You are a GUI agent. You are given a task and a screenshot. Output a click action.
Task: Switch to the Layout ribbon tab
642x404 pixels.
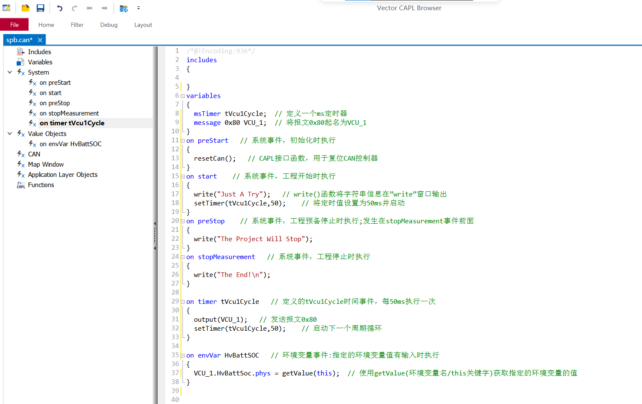[x=143, y=25]
